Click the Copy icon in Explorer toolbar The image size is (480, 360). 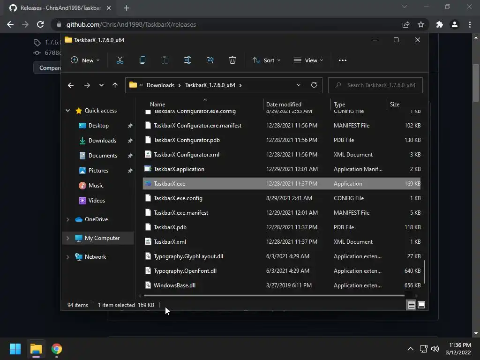point(142,60)
